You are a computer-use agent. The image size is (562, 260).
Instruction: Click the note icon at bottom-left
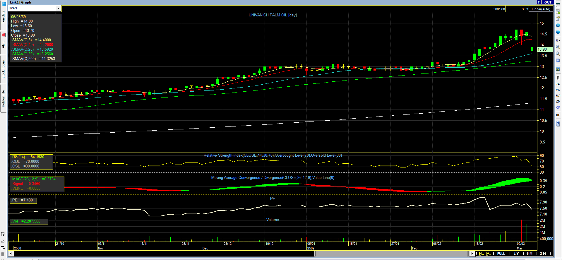[x=3, y=234]
